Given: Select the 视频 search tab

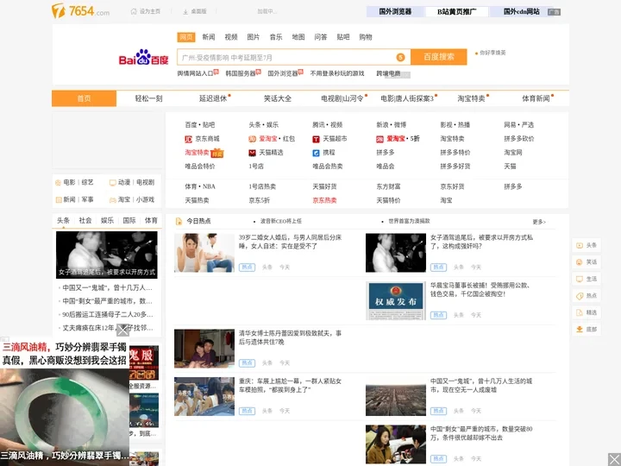Looking at the screenshot, I should [x=231, y=37].
